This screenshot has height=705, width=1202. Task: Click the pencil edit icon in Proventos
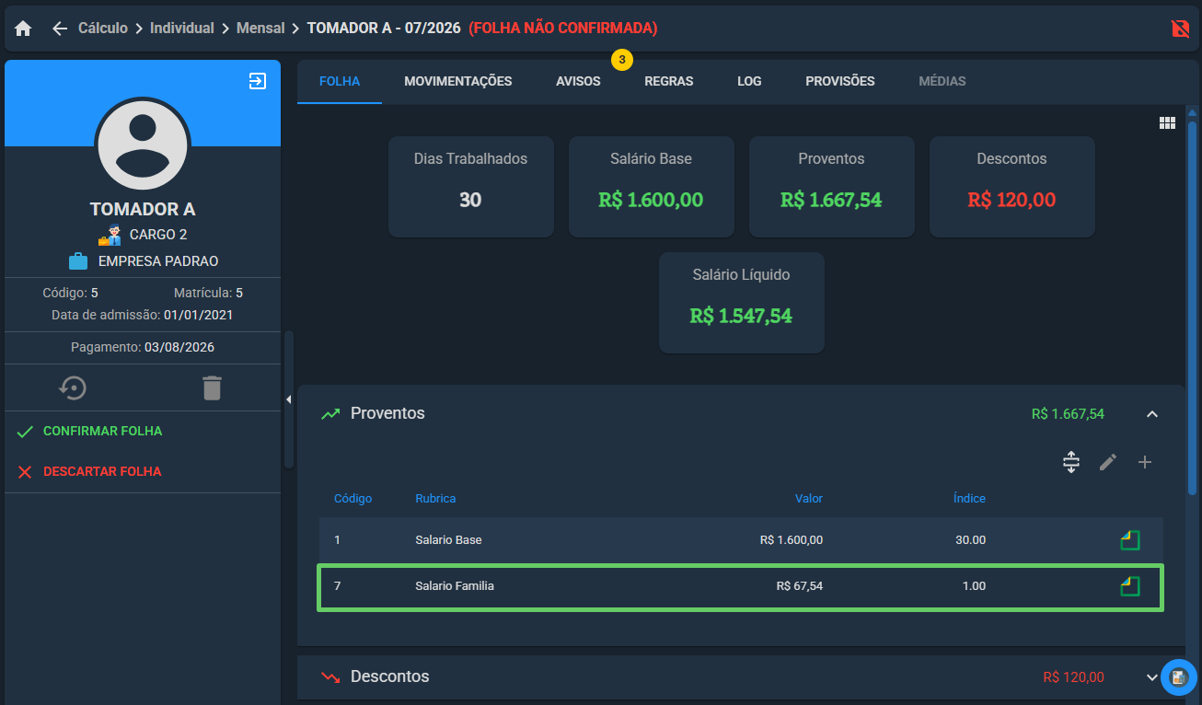(1108, 462)
